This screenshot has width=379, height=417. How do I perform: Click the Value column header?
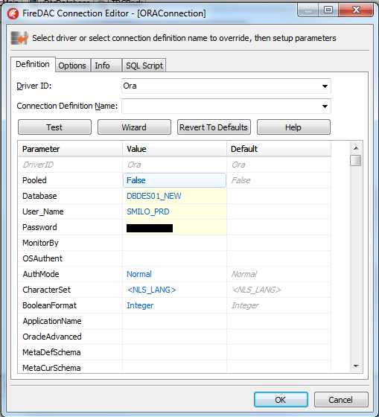(174, 149)
